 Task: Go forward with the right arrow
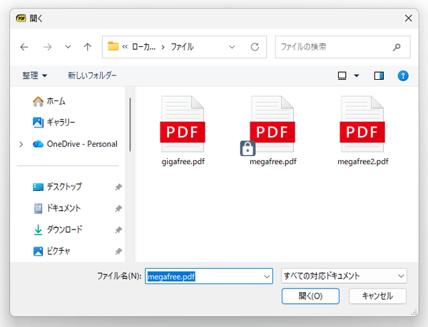pos(48,47)
